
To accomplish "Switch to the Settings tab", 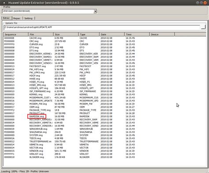I will [x=28, y=19].
